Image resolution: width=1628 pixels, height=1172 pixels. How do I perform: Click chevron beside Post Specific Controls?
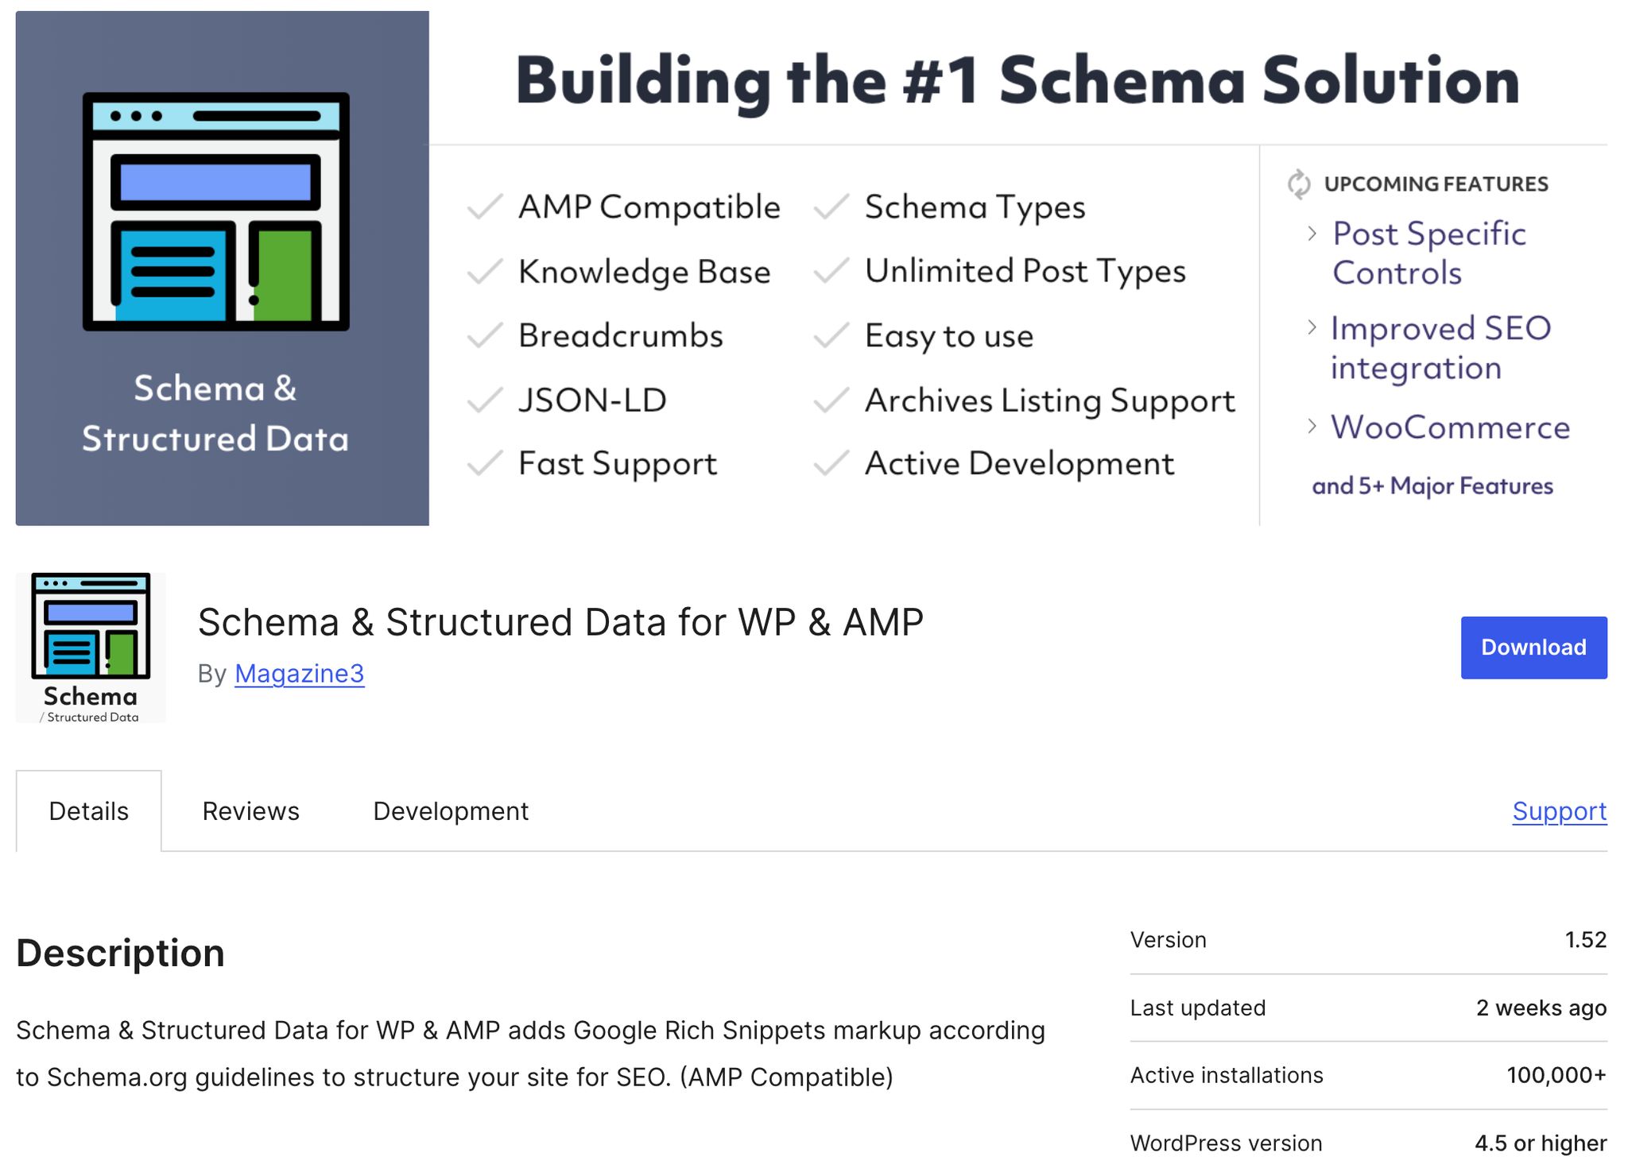click(x=1312, y=234)
